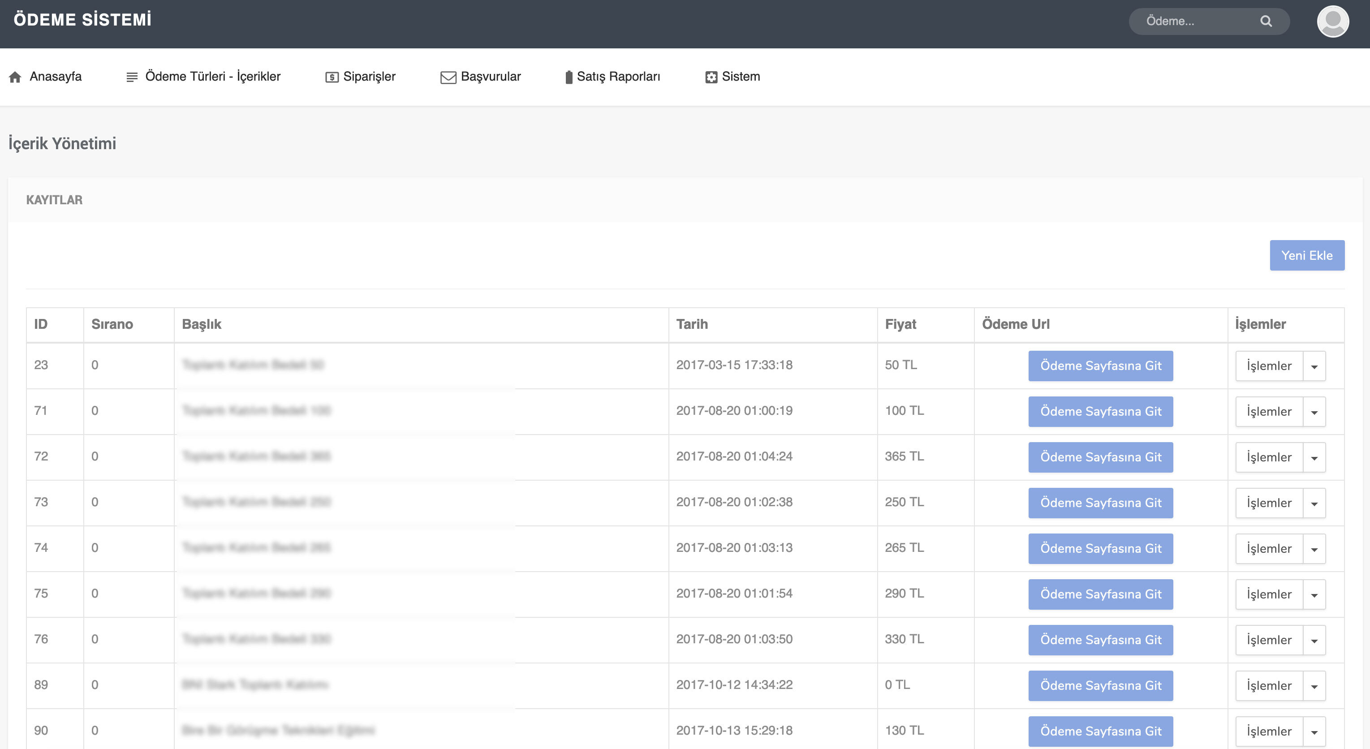Click the KAYITLAR panel heading
The image size is (1370, 749).
[54, 200]
